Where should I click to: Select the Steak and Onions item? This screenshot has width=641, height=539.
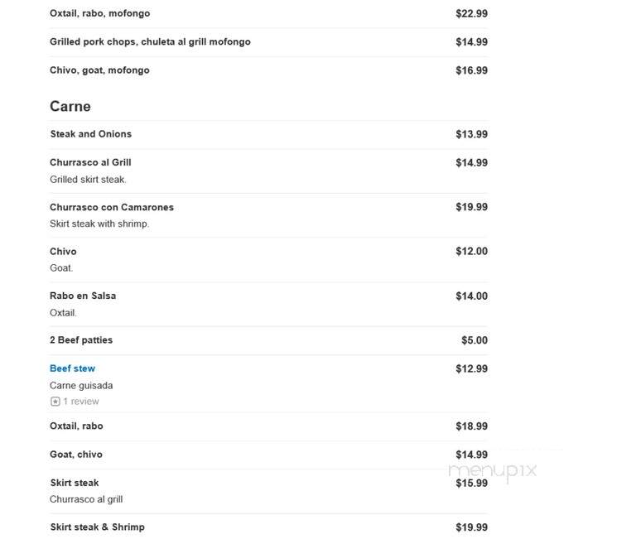(x=91, y=134)
